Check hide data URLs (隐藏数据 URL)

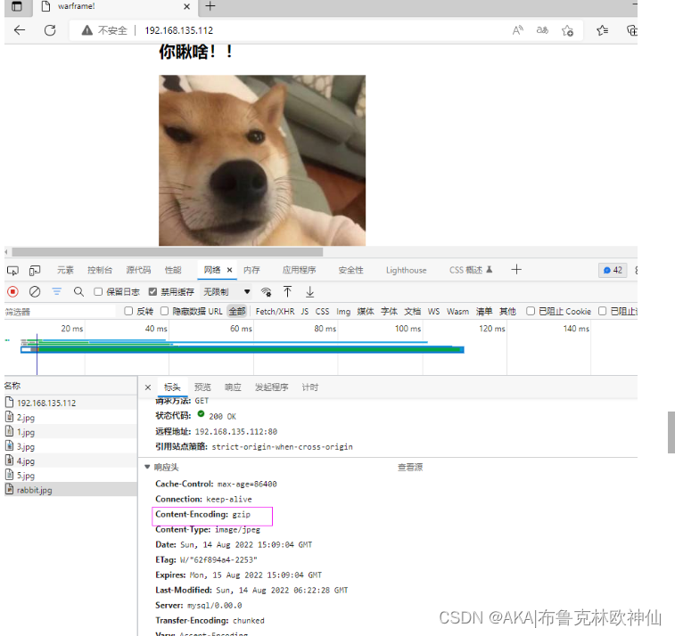pyautogui.click(x=164, y=311)
